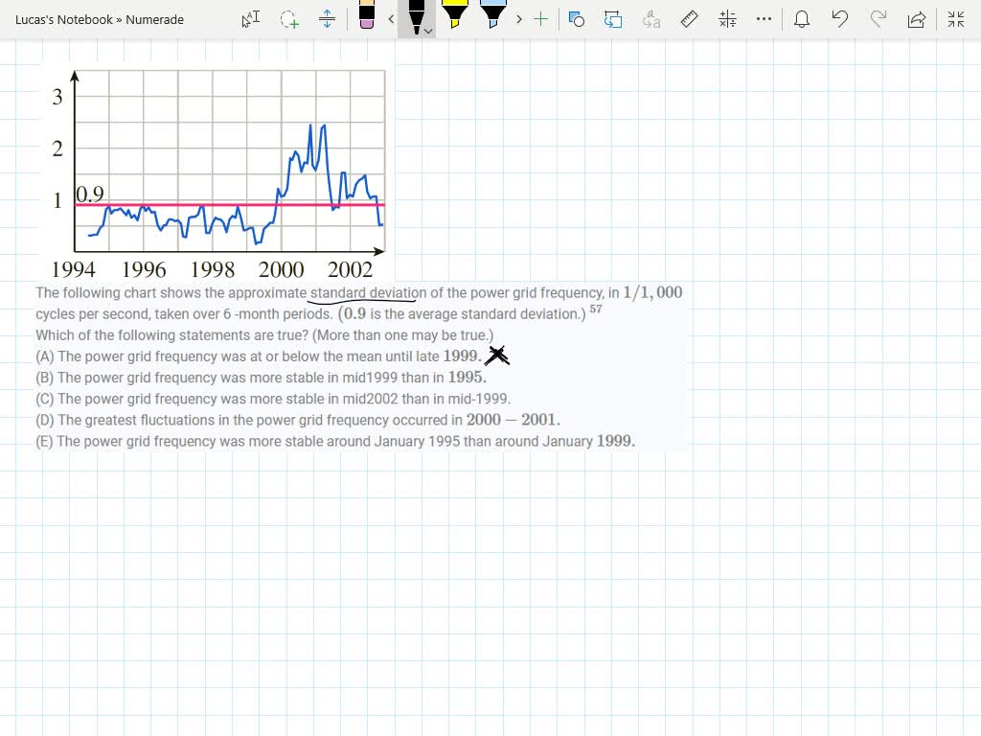Open the ellipsis overflow menu

pyautogui.click(x=764, y=19)
